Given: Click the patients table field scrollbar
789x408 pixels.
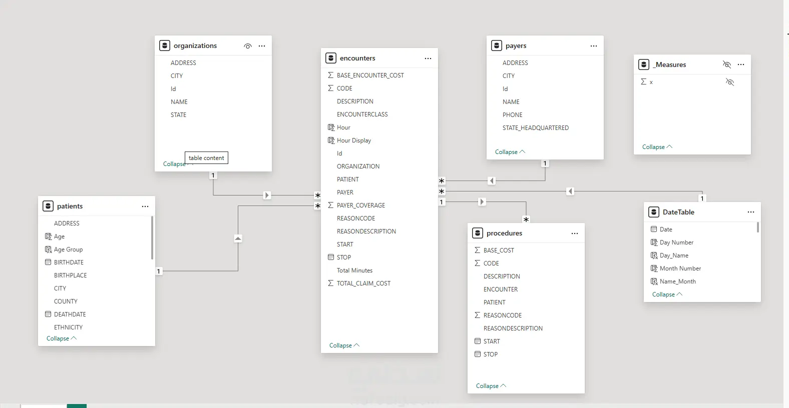Looking at the screenshot, I should click(152, 238).
